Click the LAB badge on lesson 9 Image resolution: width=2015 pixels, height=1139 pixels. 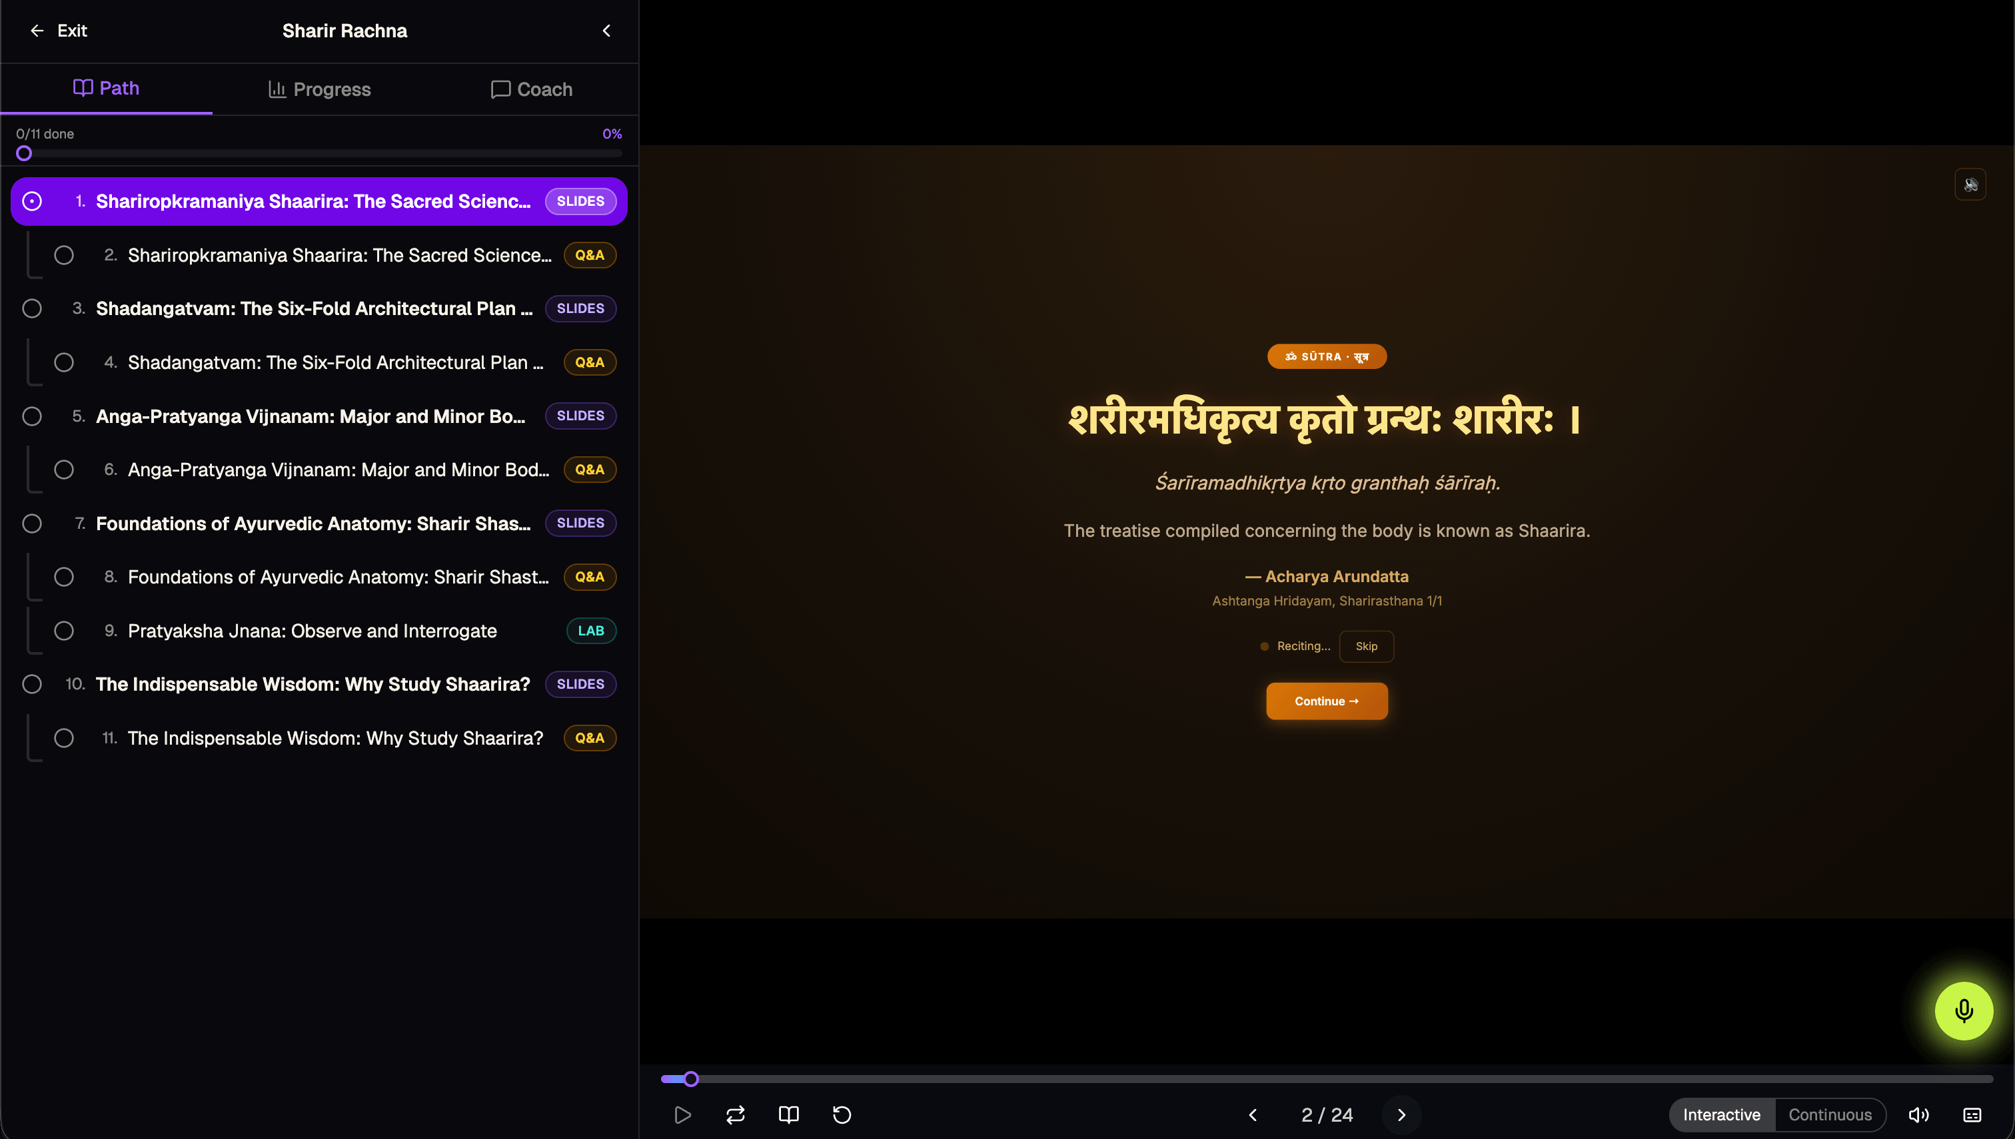tap(591, 631)
